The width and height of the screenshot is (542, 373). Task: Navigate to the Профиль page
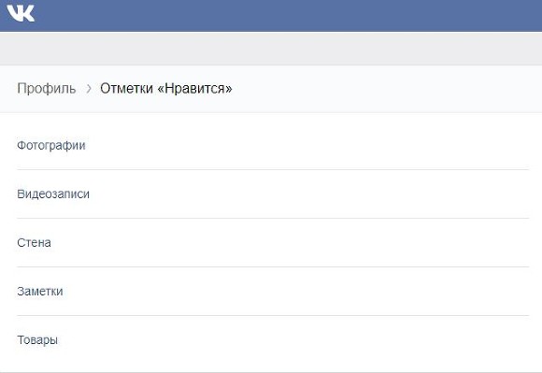(x=47, y=89)
